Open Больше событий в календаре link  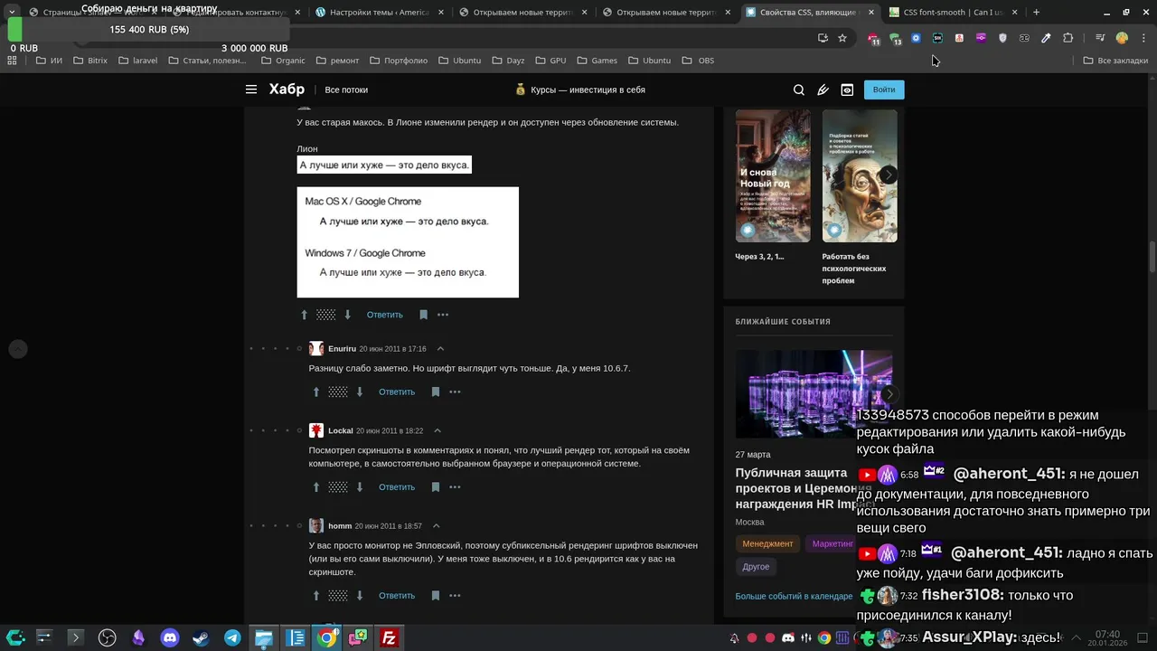coord(794,596)
